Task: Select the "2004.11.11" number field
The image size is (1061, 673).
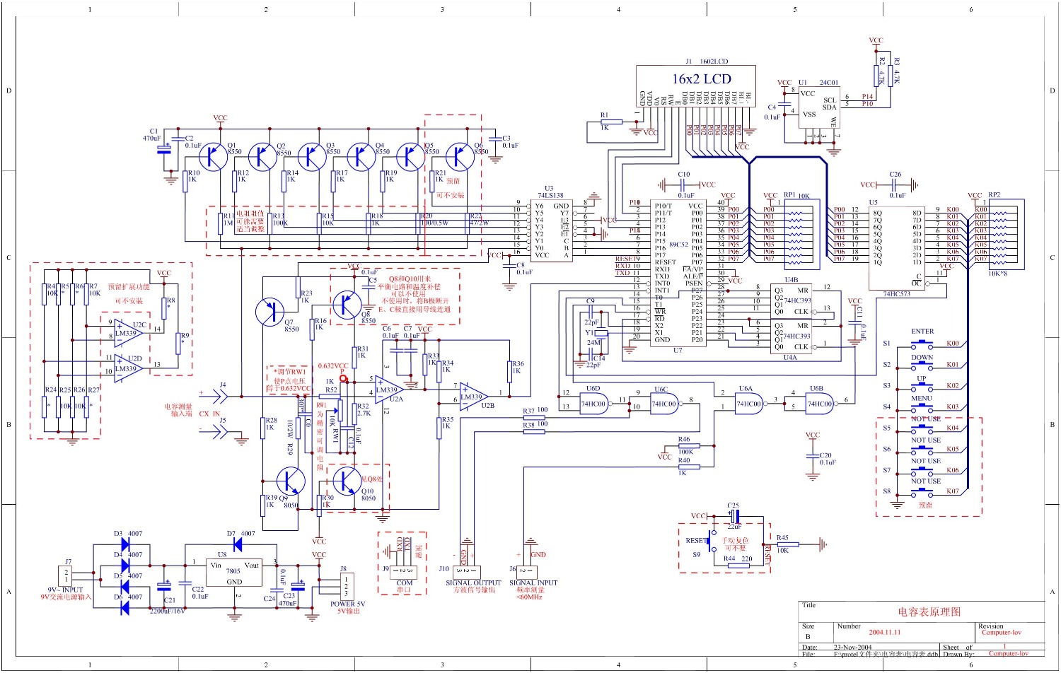Action: pos(885,632)
